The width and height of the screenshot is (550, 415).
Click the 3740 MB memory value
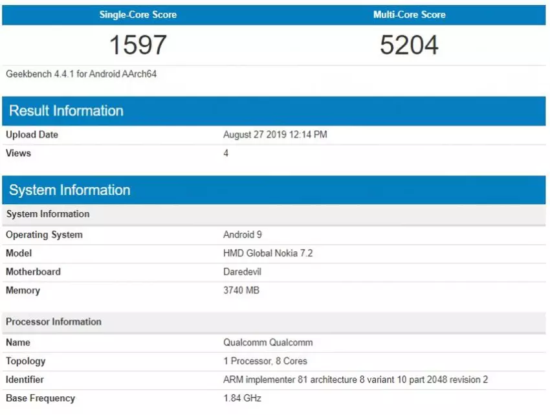[x=241, y=291]
